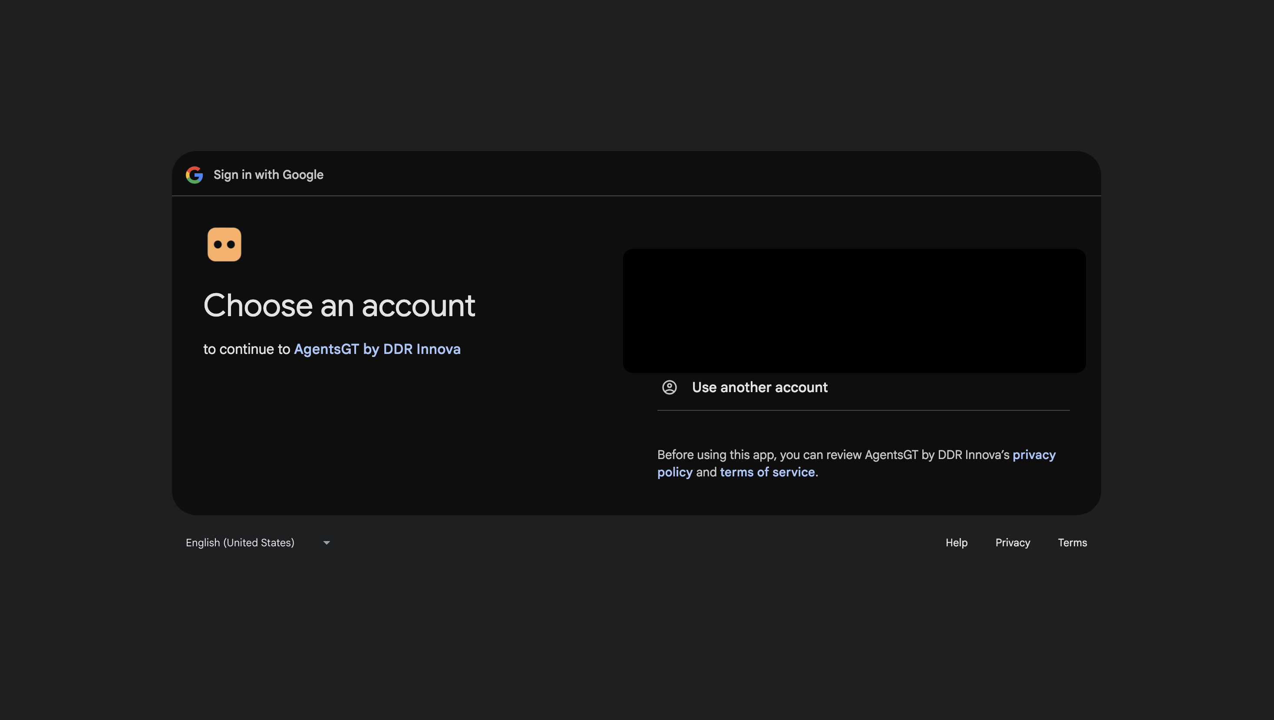Open the AgentsGT by DDR Innova link

pyautogui.click(x=376, y=349)
